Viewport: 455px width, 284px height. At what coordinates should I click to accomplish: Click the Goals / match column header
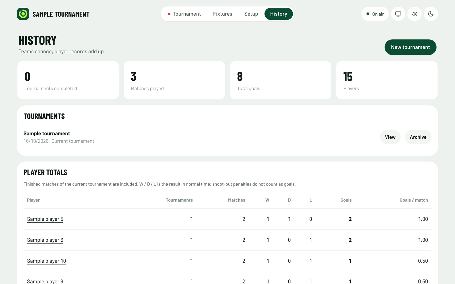414,200
